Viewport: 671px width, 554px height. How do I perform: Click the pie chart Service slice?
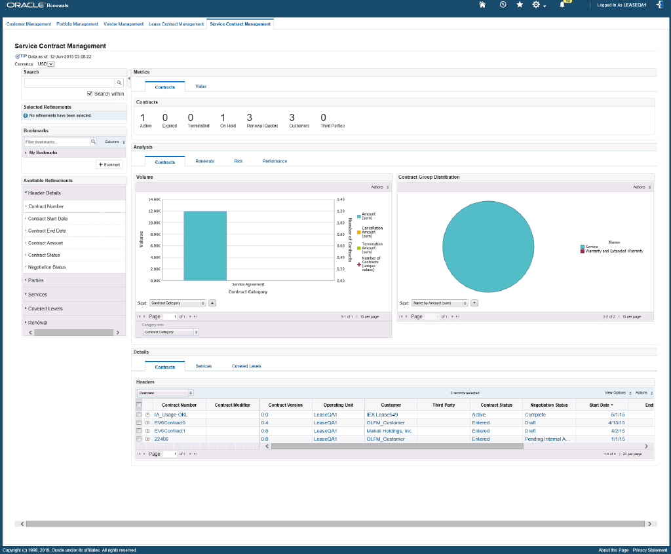point(488,247)
